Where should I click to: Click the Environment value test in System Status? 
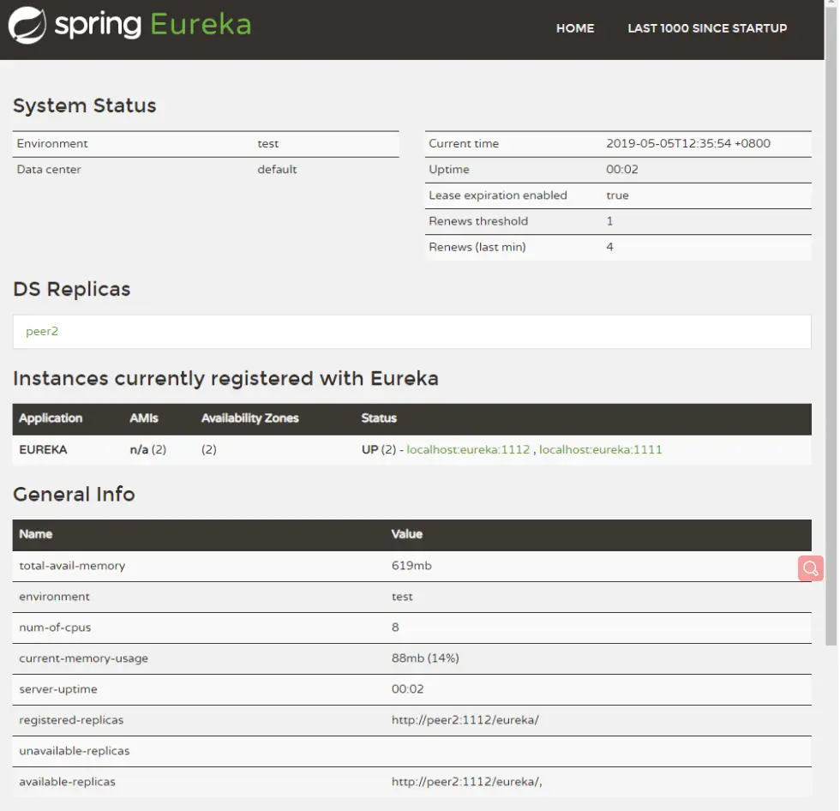267,143
